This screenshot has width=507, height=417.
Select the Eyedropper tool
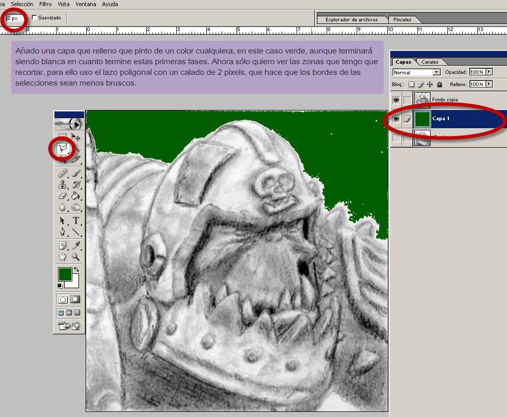click(x=76, y=245)
